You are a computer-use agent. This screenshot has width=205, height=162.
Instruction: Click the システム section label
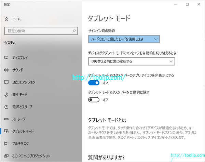click(x=10, y=43)
